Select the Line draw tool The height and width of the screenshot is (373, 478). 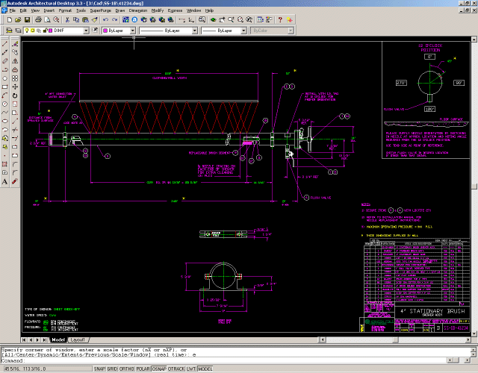[5, 44]
